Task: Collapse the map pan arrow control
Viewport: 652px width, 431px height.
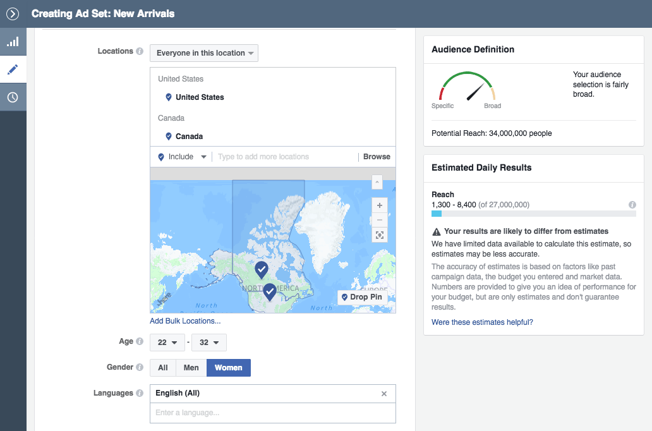Action: [377, 182]
